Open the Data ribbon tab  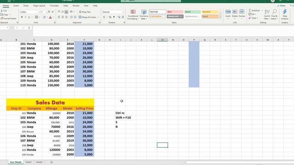[66, 6]
